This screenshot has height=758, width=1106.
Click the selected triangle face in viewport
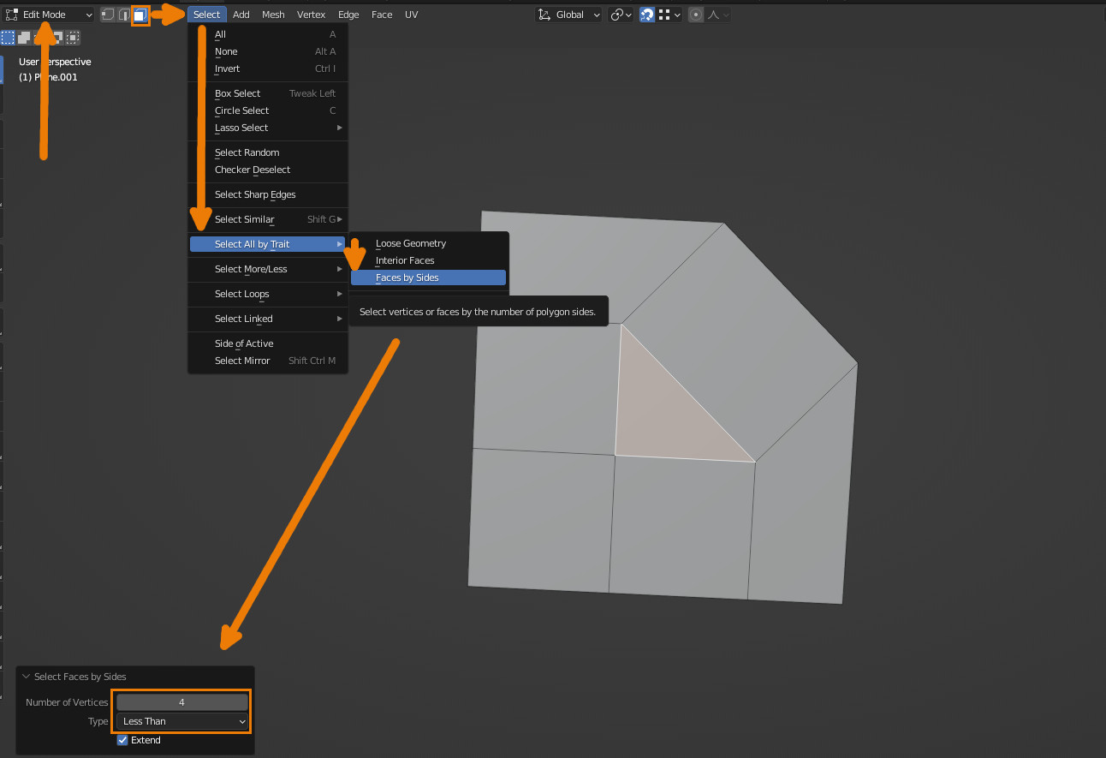[x=663, y=414]
